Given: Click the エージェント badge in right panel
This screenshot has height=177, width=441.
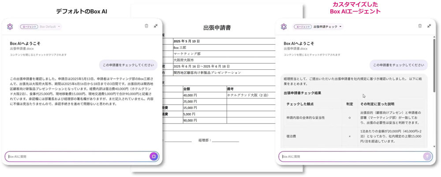Looking at the screenshot, I should pos(303,27).
